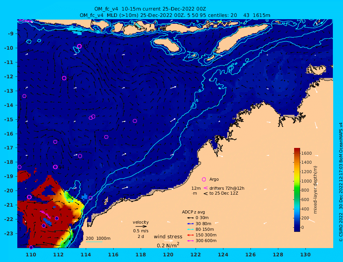Click the 'velocity' scale label
The width and height of the screenshot is (343, 262).
pos(141,222)
